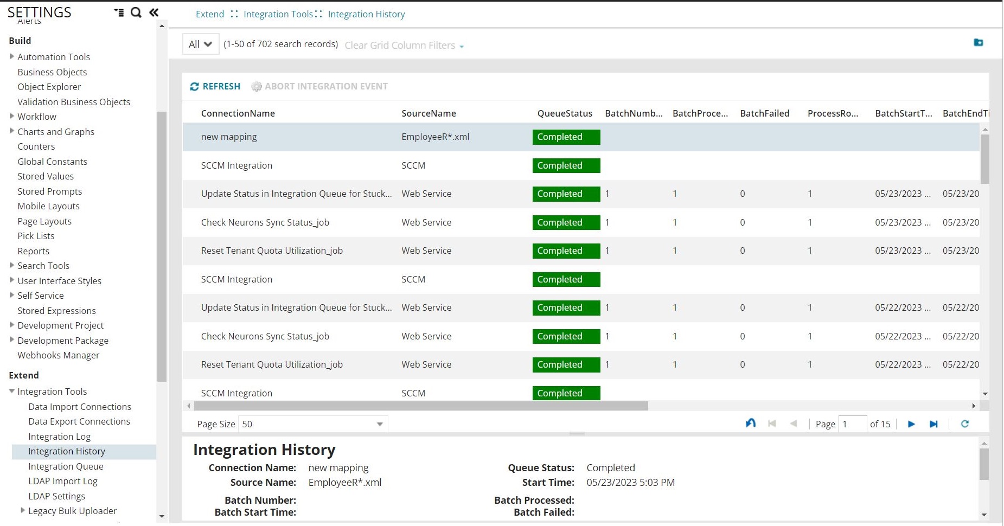This screenshot has width=1004, height=526.
Task: Collapse the Settings sidebar using the double-chevron icon
Action: 154,12
